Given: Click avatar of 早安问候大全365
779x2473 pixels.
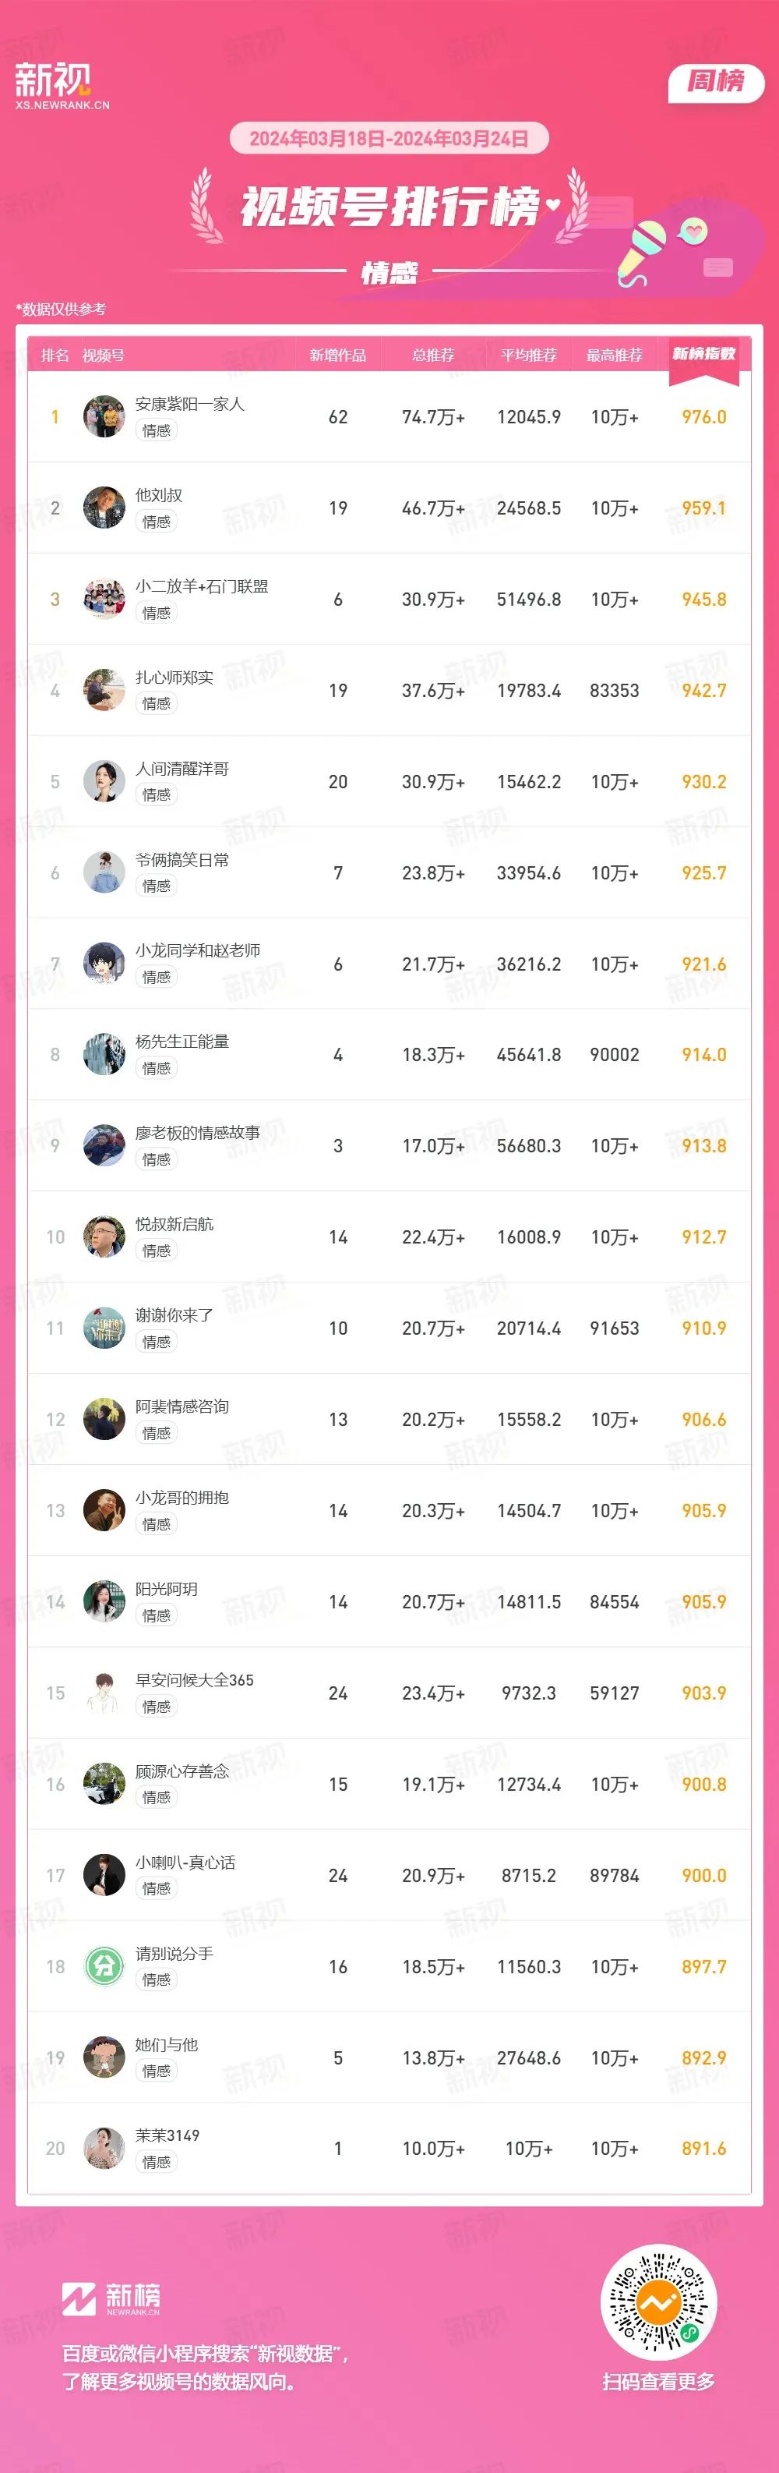Looking at the screenshot, I should tap(104, 1693).
